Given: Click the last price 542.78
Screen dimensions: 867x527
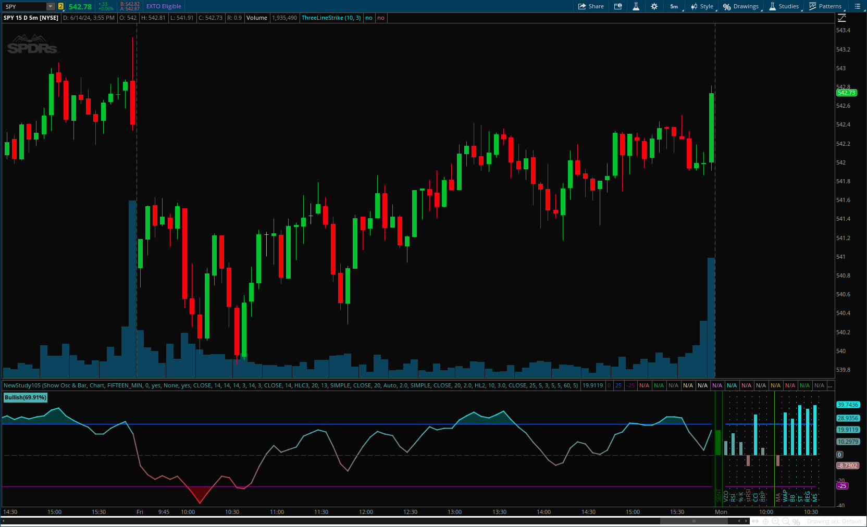Looking at the screenshot, I should tap(80, 6).
